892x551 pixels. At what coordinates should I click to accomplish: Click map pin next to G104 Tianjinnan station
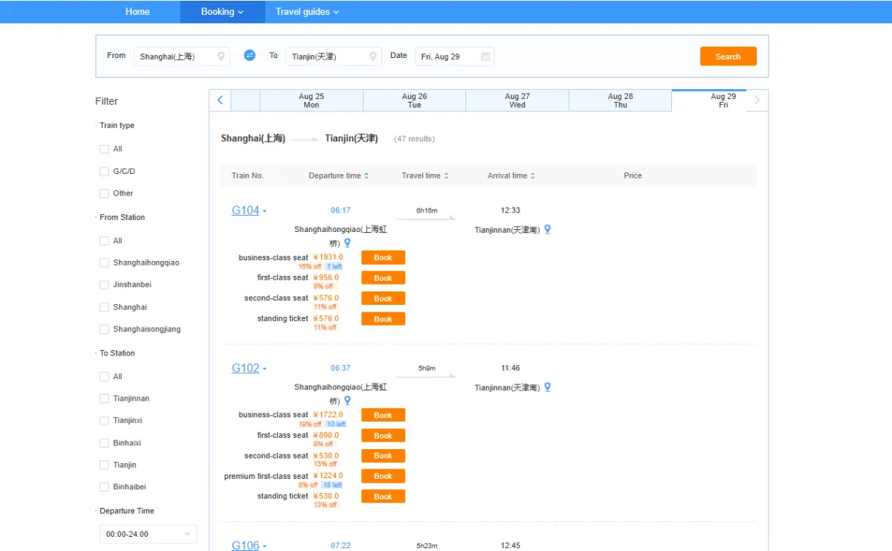click(x=548, y=230)
